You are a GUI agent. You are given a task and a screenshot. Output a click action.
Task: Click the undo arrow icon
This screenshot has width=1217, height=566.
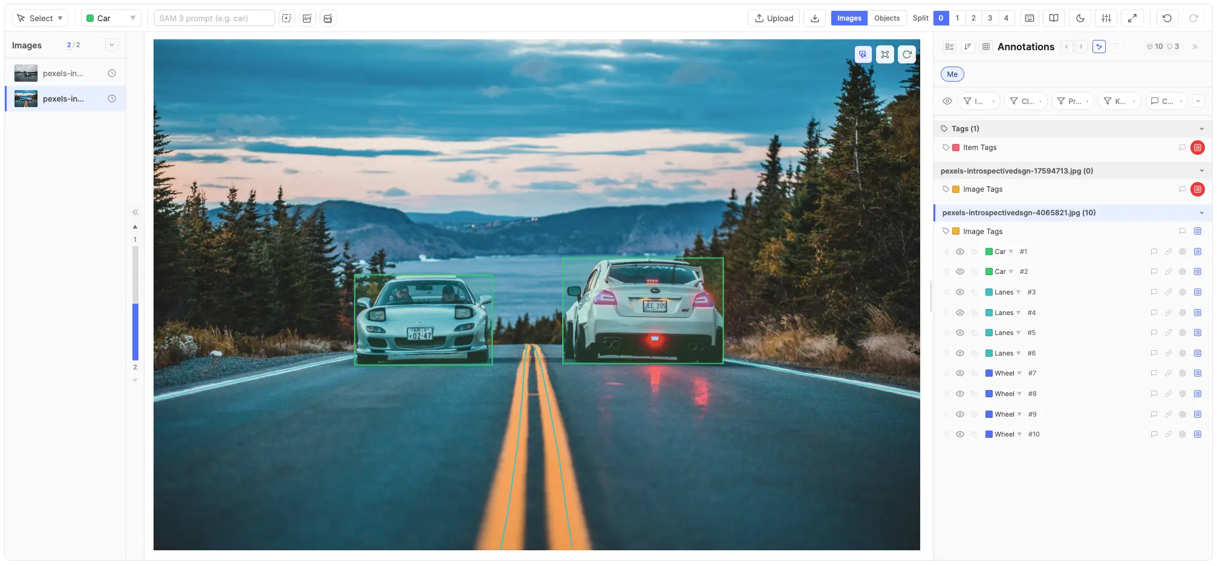click(x=1167, y=18)
